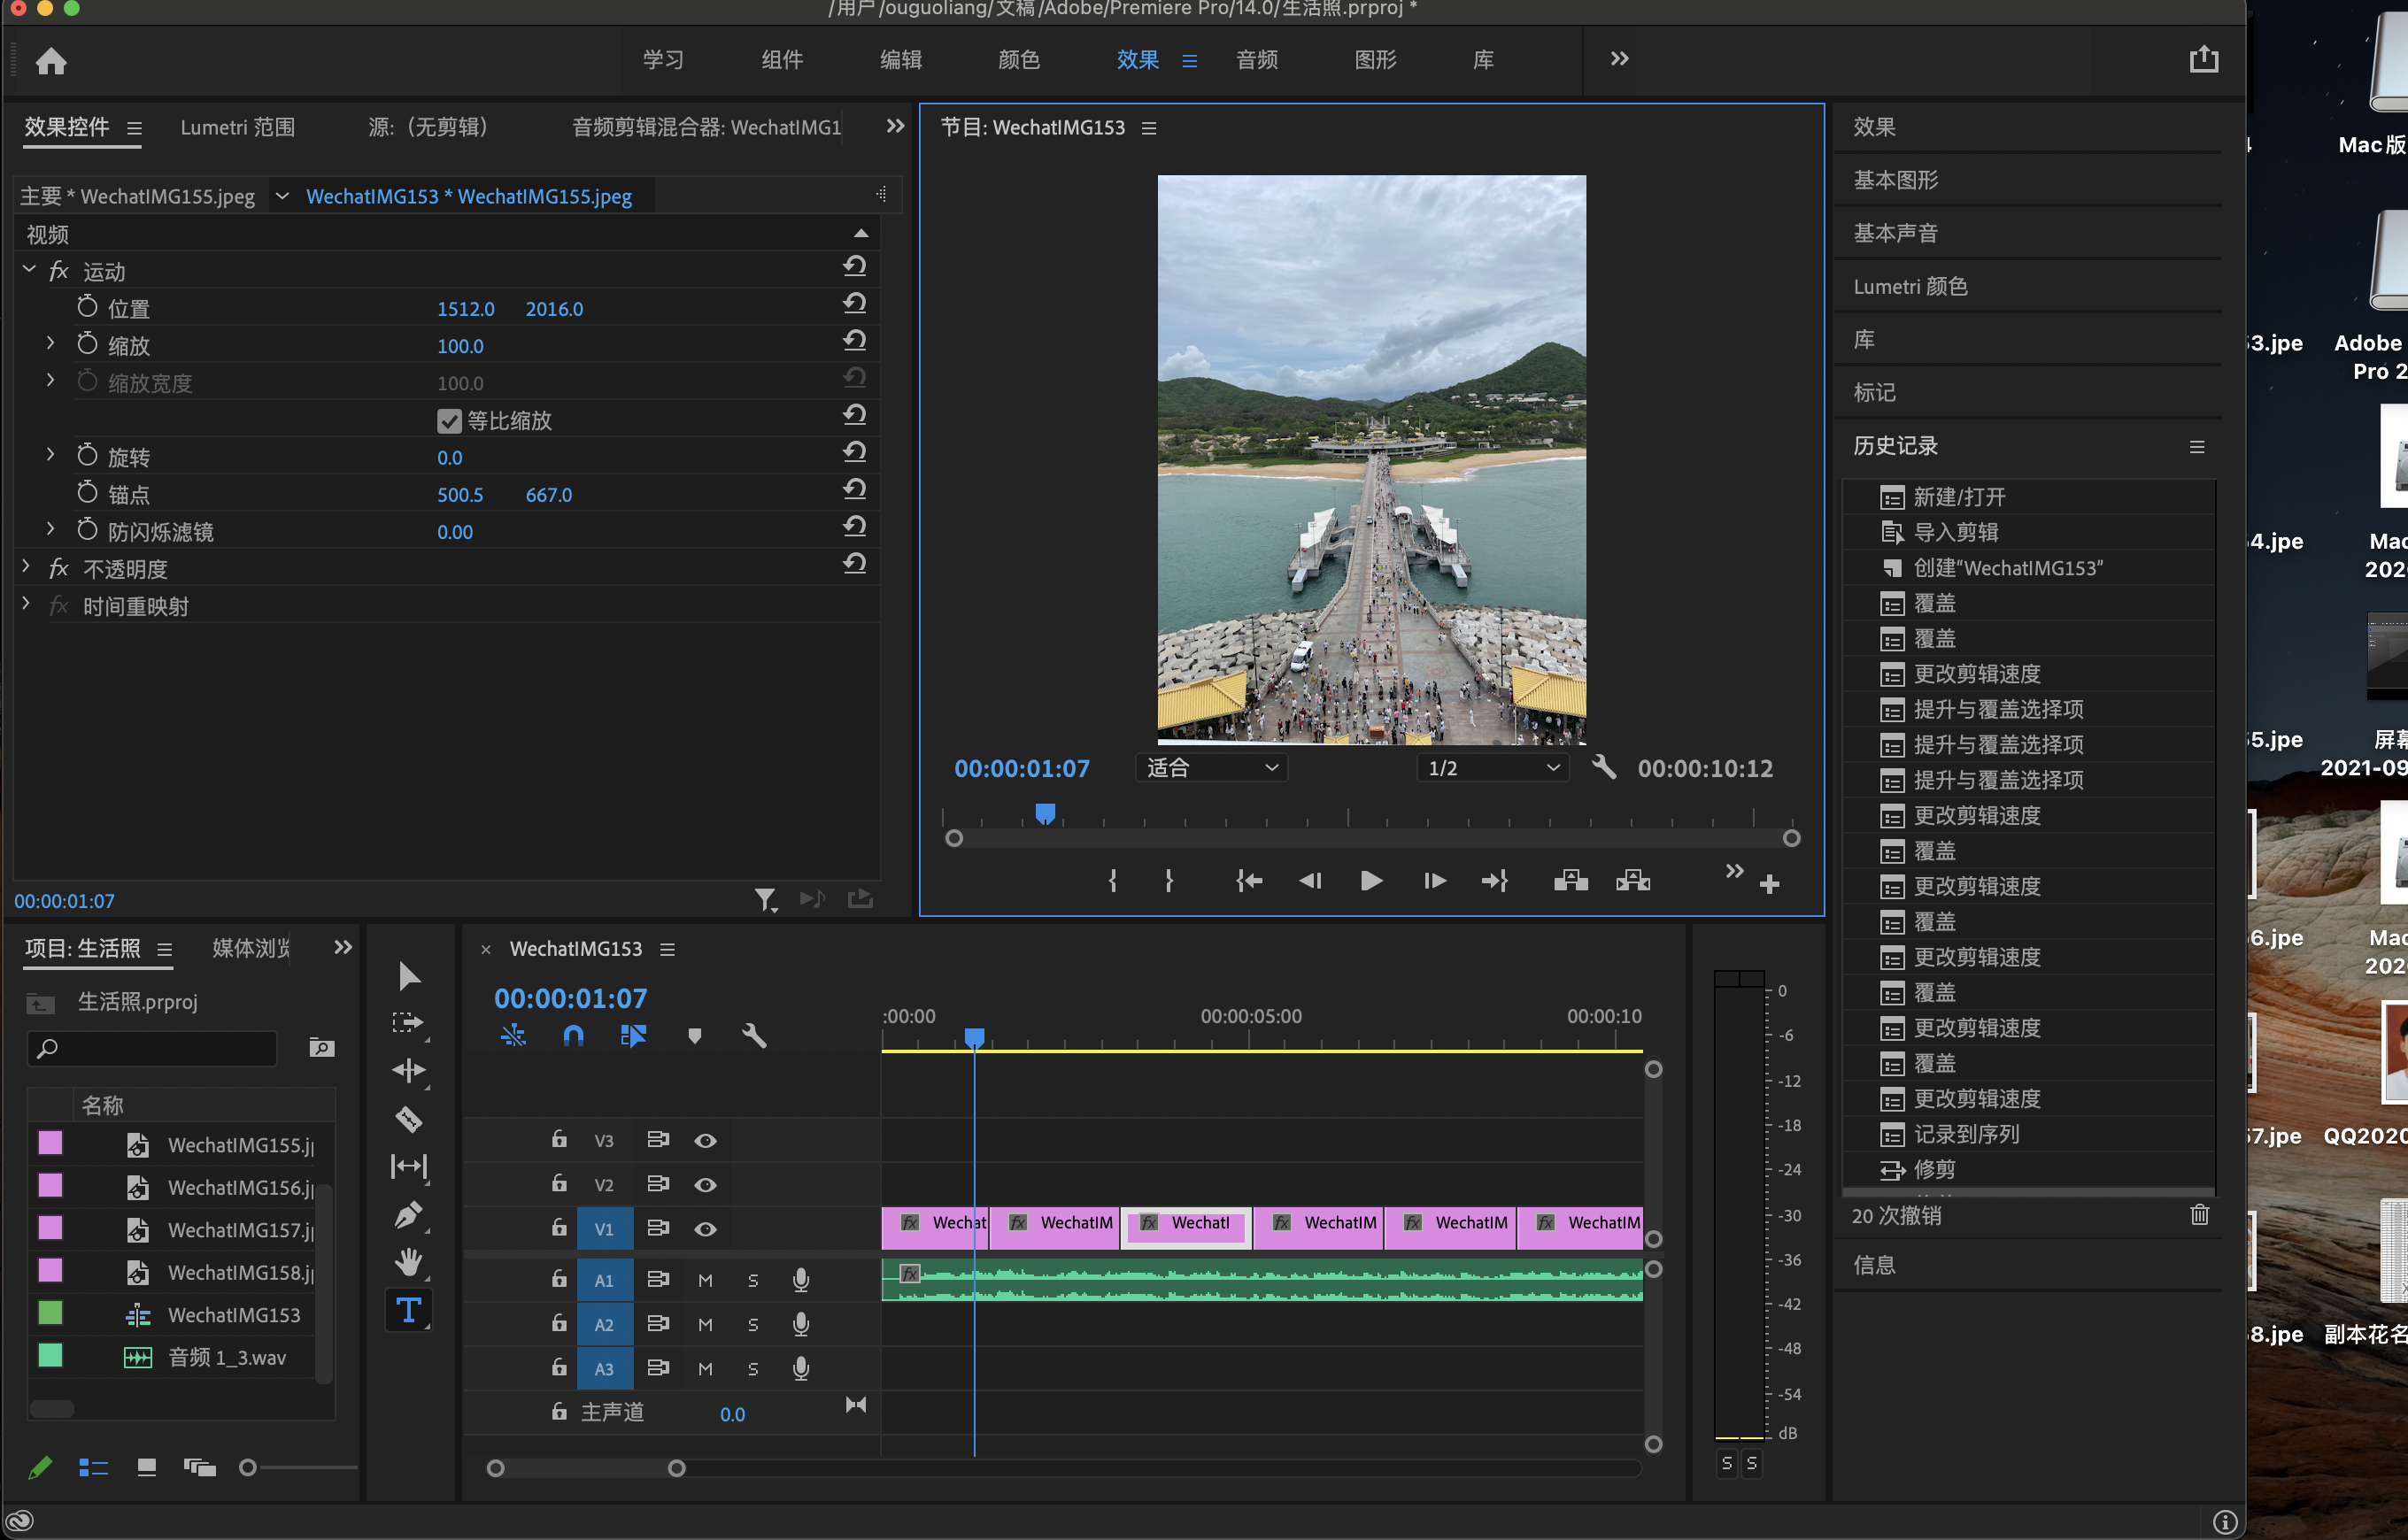Click the Extract button

pos(1633,880)
